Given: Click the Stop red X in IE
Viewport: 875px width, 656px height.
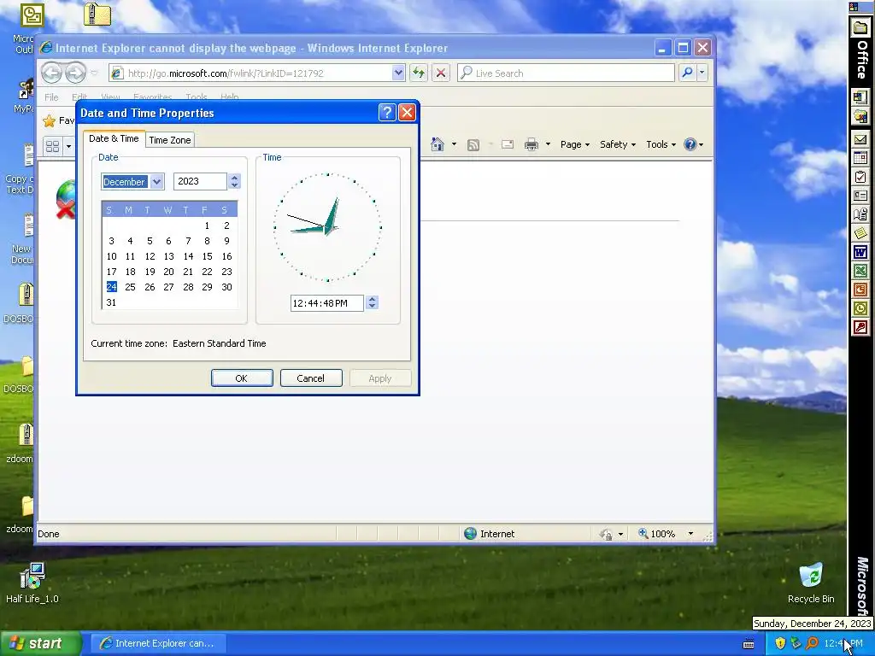Looking at the screenshot, I should pyautogui.click(x=441, y=73).
